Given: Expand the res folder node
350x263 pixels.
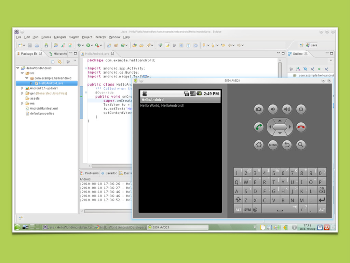Looking at the screenshot, I should point(22,103).
